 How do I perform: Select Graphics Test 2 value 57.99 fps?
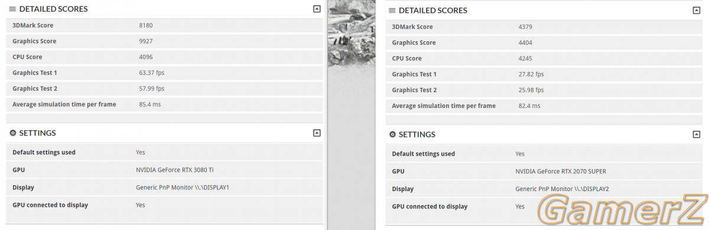(x=151, y=88)
